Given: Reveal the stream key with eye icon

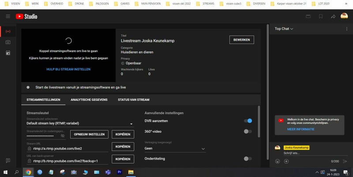Looking at the screenshot, I should [63, 136].
